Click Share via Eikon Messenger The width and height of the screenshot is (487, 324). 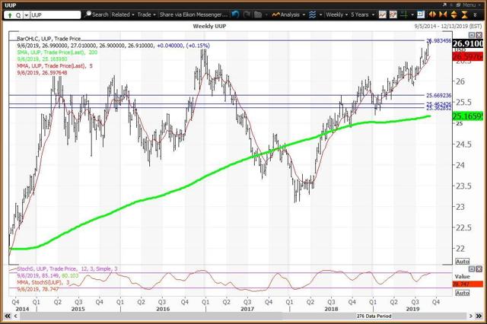click(x=193, y=14)
